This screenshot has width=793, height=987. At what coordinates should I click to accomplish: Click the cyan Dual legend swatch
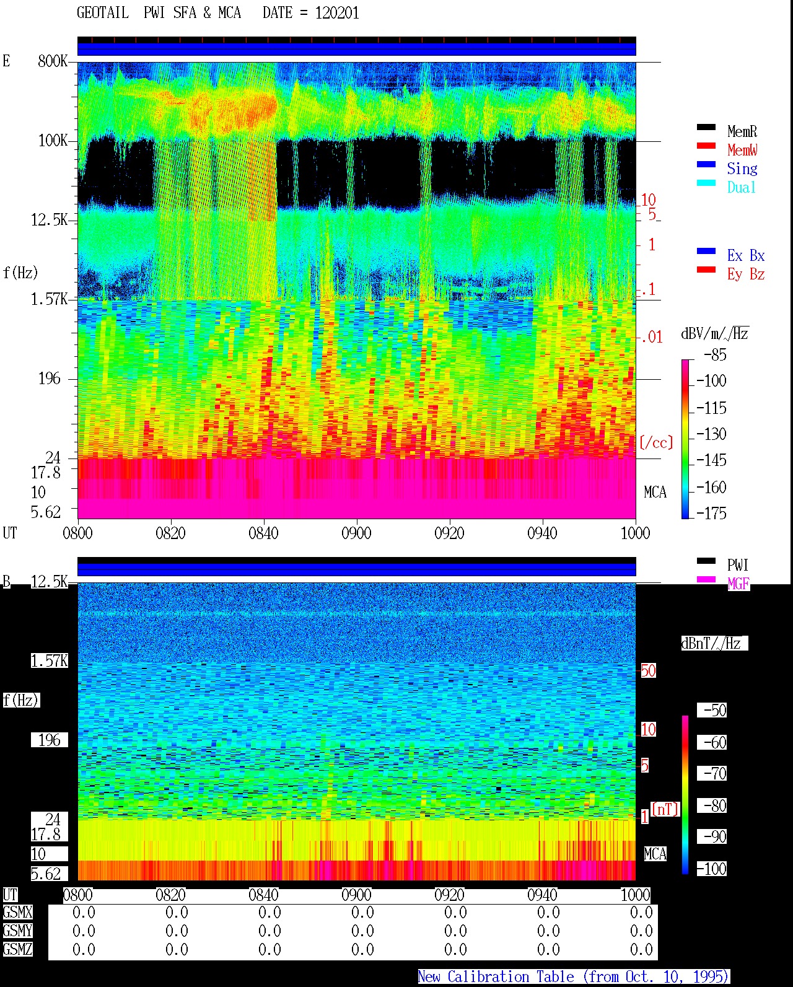706,183
